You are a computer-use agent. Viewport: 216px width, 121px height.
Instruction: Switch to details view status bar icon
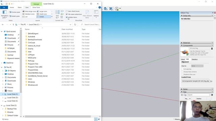tap(96, 119)
